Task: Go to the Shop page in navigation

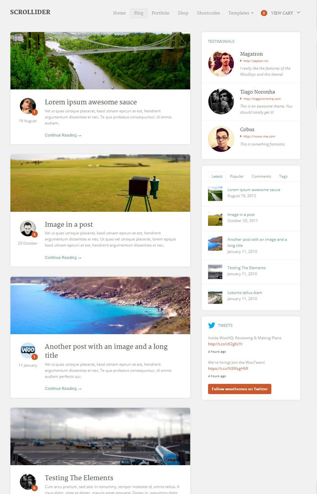Action: (183, 13)
